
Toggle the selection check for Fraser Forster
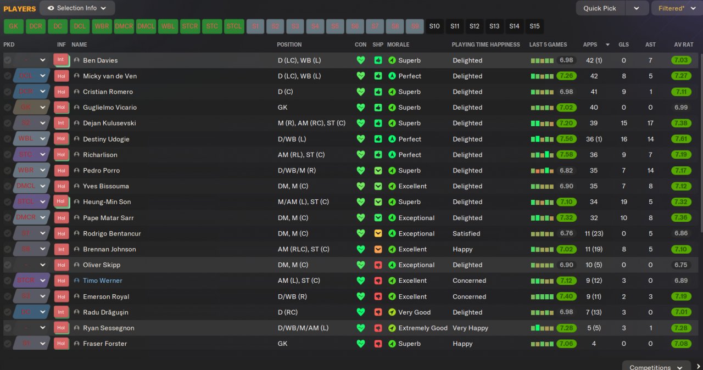coord(8,344)
